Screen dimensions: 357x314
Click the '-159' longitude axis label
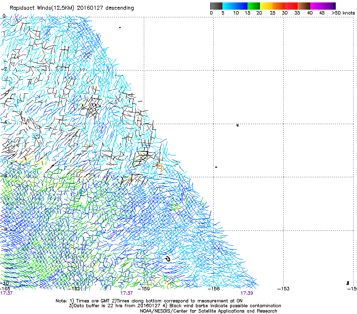[x=144, y=289]
